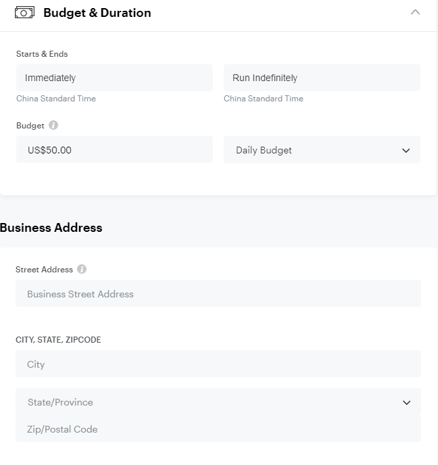The width and height of the screenshot is (438, 465).
Task: Collapse the Budget & Duration section
Action: 415,12
